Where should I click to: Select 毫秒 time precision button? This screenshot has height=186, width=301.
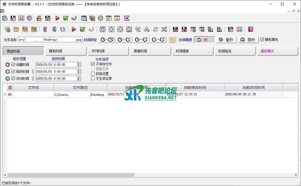226,40
